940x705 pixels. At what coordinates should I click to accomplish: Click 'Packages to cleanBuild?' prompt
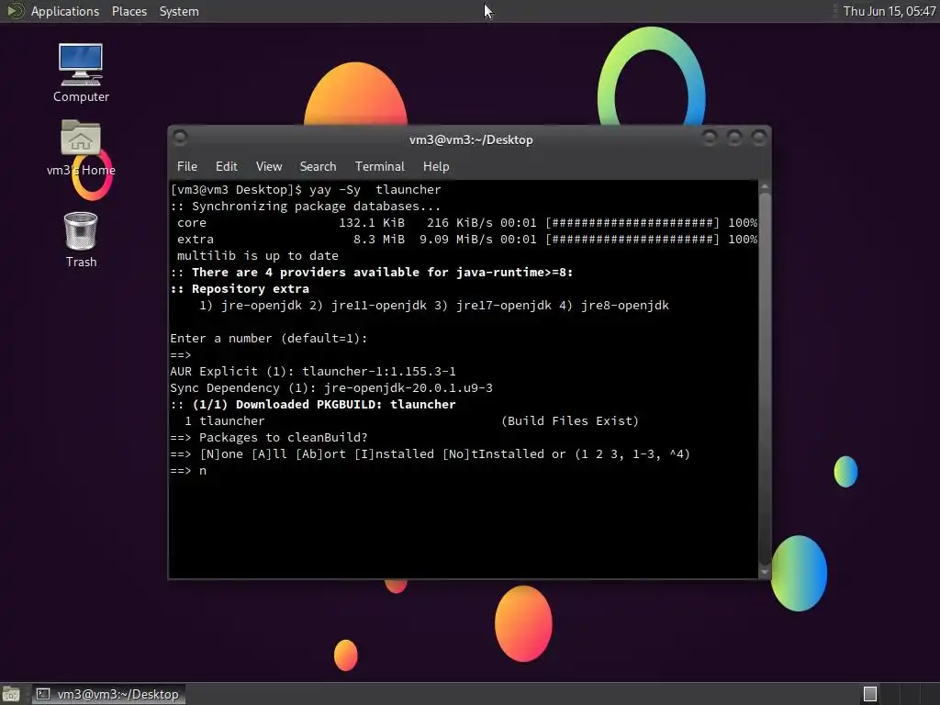(x=283, y=437)
